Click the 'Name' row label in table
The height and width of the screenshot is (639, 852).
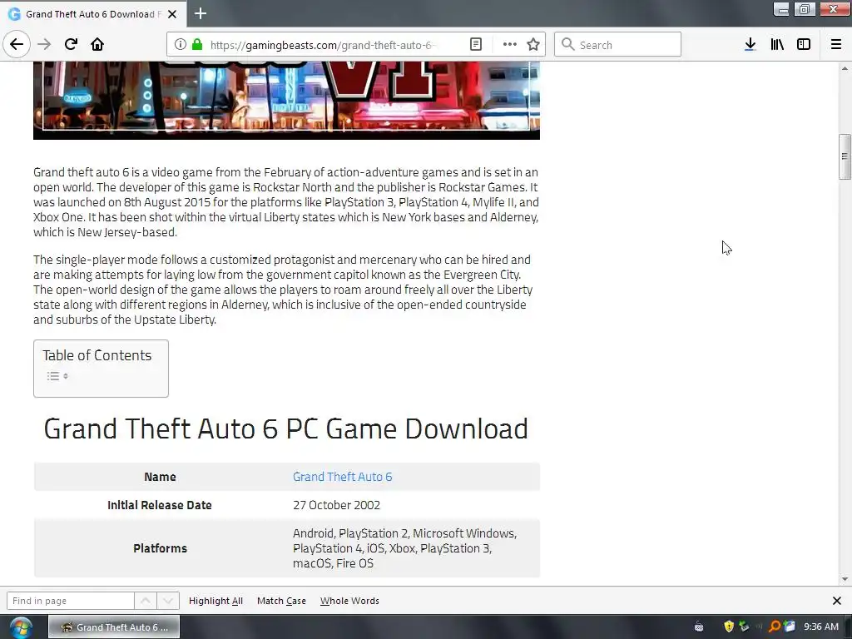[x=160, y=477]
